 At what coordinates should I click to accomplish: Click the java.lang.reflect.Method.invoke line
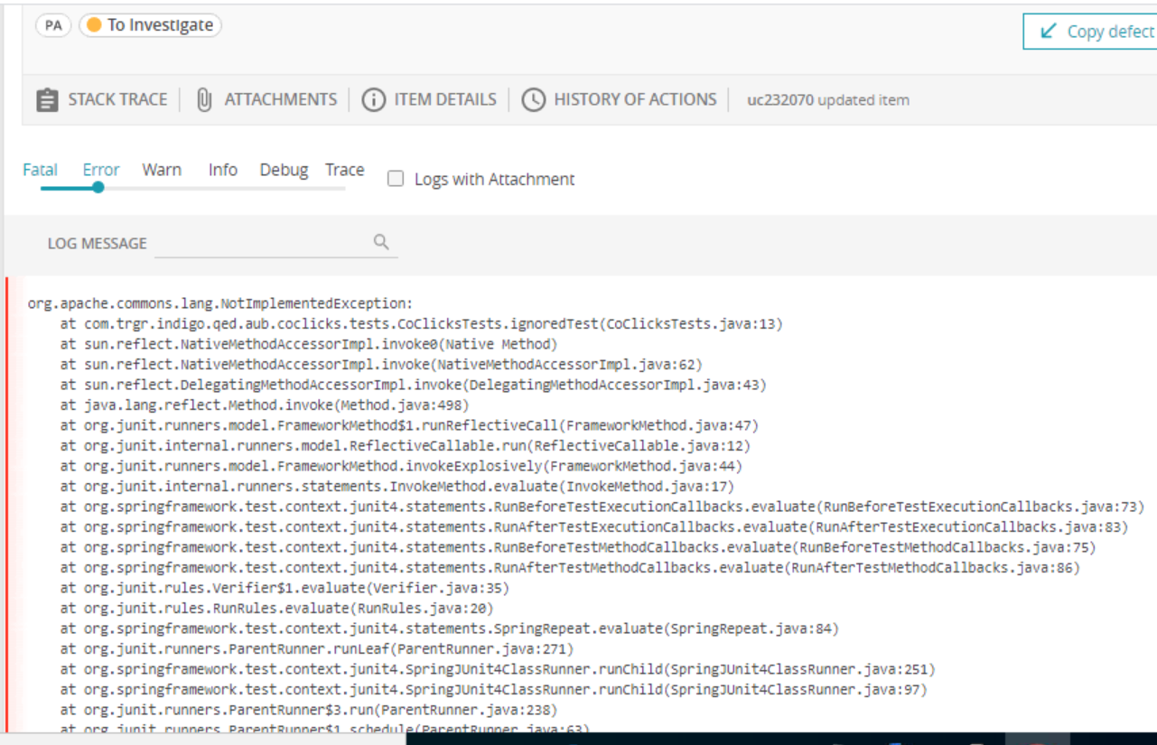pyautogui.click(x=265, y=405)
